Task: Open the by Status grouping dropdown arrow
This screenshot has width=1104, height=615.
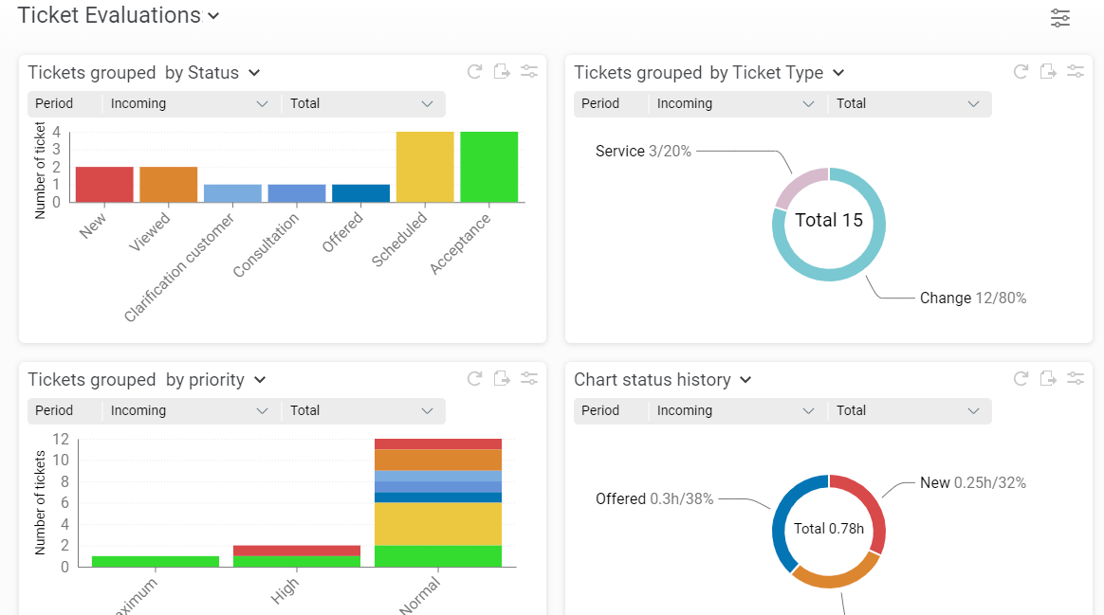Action: pyautogui.click(x=254, y=73)
